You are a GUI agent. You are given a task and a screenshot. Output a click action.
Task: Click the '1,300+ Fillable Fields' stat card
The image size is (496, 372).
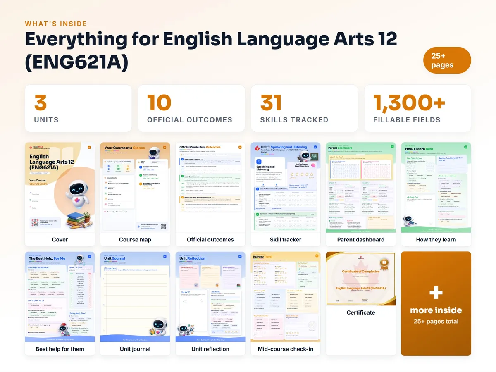coord(417,108)
